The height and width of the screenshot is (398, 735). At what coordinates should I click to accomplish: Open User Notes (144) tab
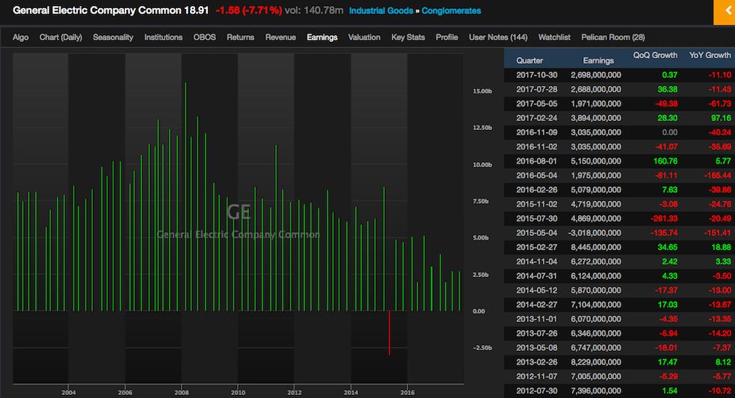click(498, 37)
